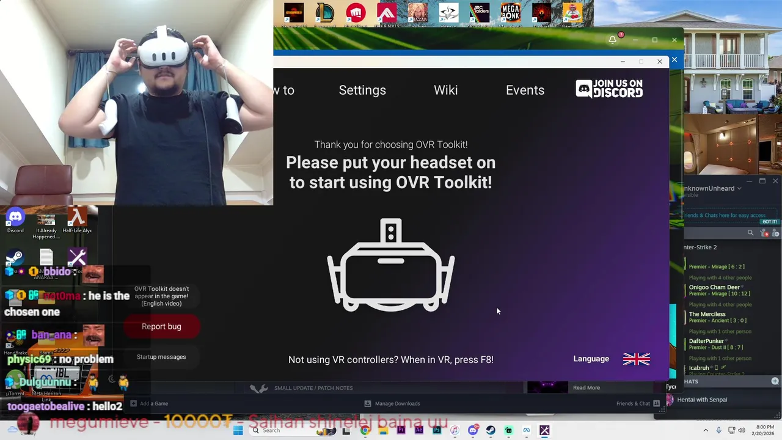This screenshot has height=440, width=782.
Task: Click the webcam video overlay
Action: [136, 103]
